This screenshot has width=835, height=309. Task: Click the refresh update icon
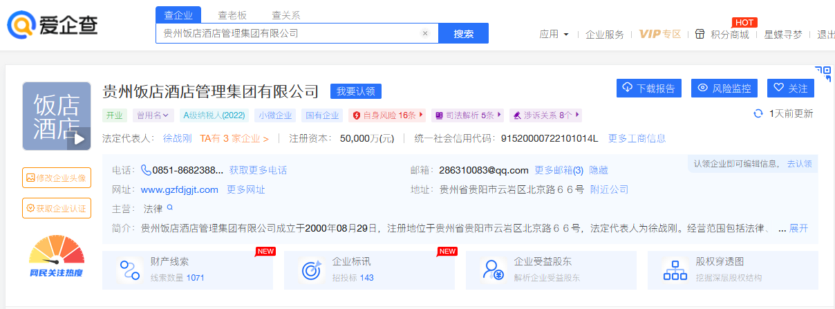[x=758, y=113]
